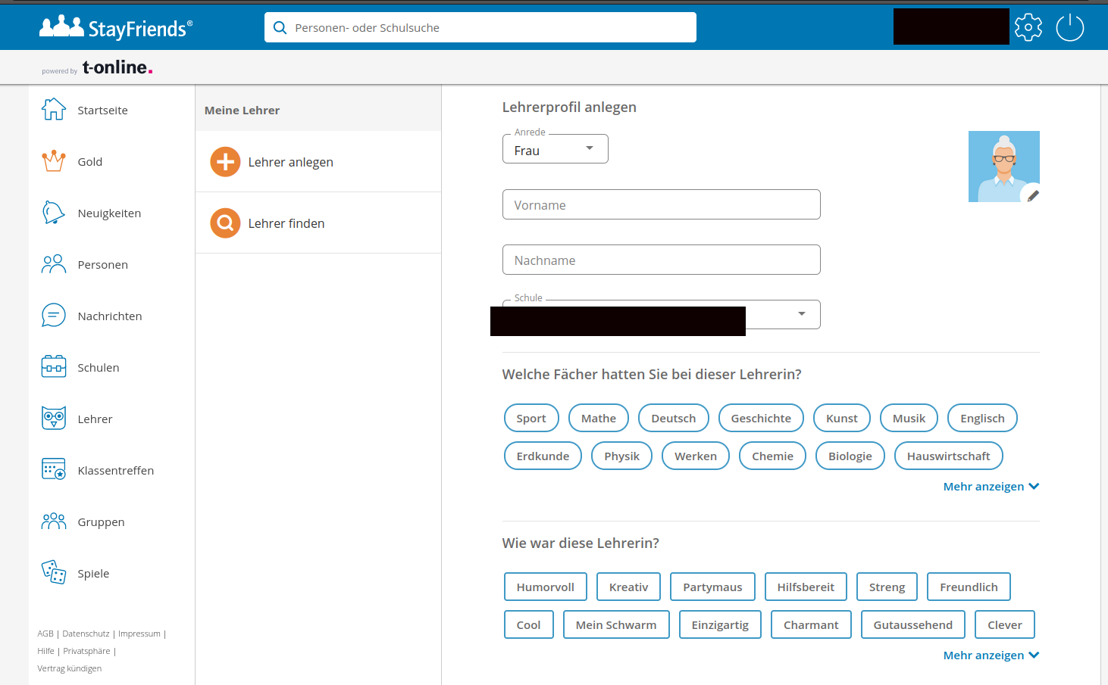Click the orange plus icon for Lehrer anlegen
Screen dimensions: 1108x685
click(x=225, y=162)
